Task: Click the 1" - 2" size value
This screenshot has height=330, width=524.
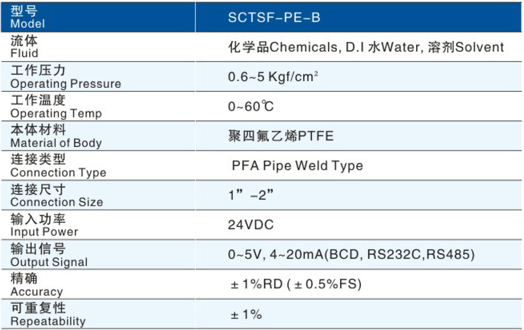Action: 251,196
